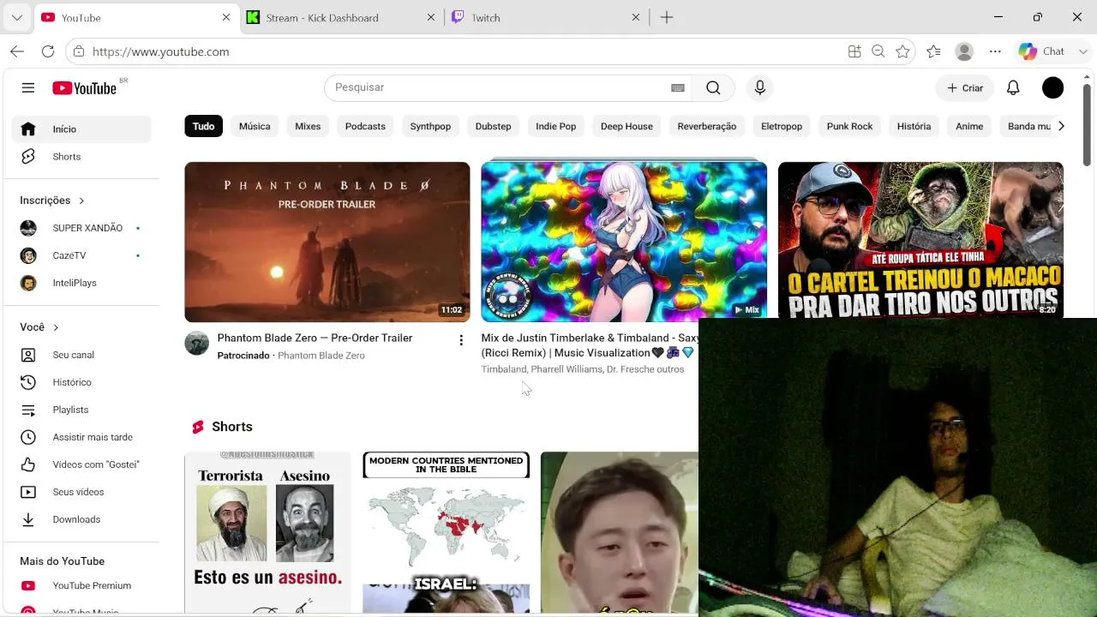1097x617 pixels.
Task: Open Seu canal in the sidebar
Action: tap(81, 355)
